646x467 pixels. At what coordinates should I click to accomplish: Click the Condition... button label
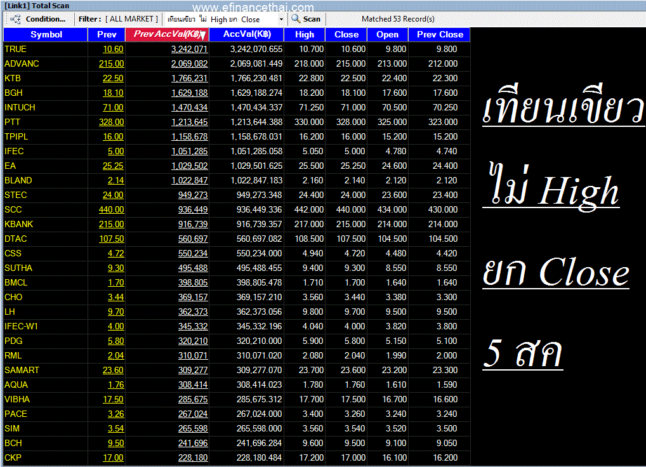click(45, 19)
